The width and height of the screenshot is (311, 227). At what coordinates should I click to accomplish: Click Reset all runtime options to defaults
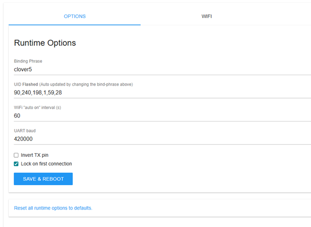click(x=53, y=208)
